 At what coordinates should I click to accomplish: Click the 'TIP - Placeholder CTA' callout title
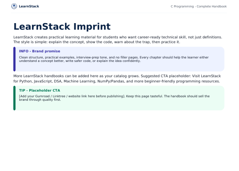[x=39, y=90]
